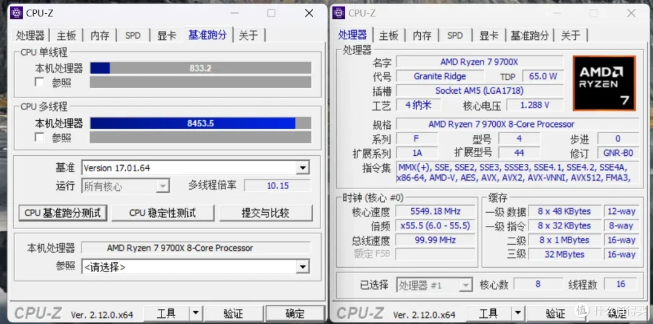This screenshot has height=324, width=653.
Task: Enable 参照 checkbox under CPU 单线程
Action: click(x=39, y=82)
